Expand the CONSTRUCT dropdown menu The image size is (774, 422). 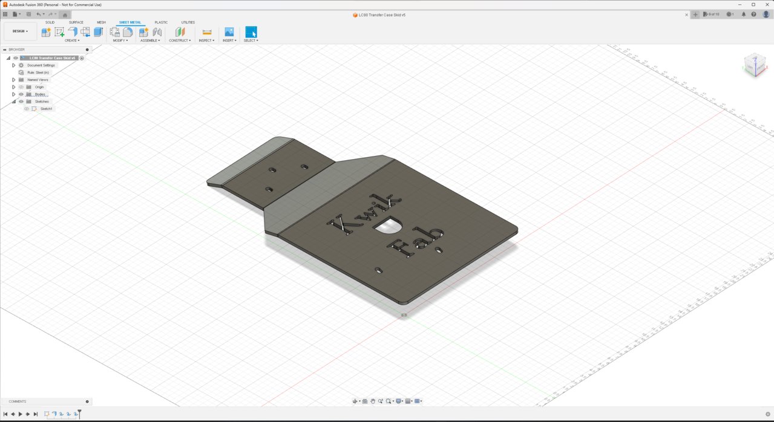coord(180,41)
